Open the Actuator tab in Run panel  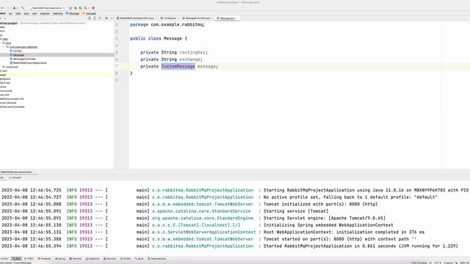pyautogui.click(x=15, y=177)
